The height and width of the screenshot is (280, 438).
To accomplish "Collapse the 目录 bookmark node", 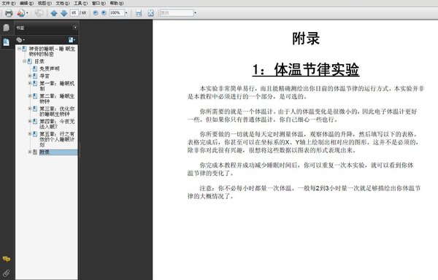I will [24, 61].
